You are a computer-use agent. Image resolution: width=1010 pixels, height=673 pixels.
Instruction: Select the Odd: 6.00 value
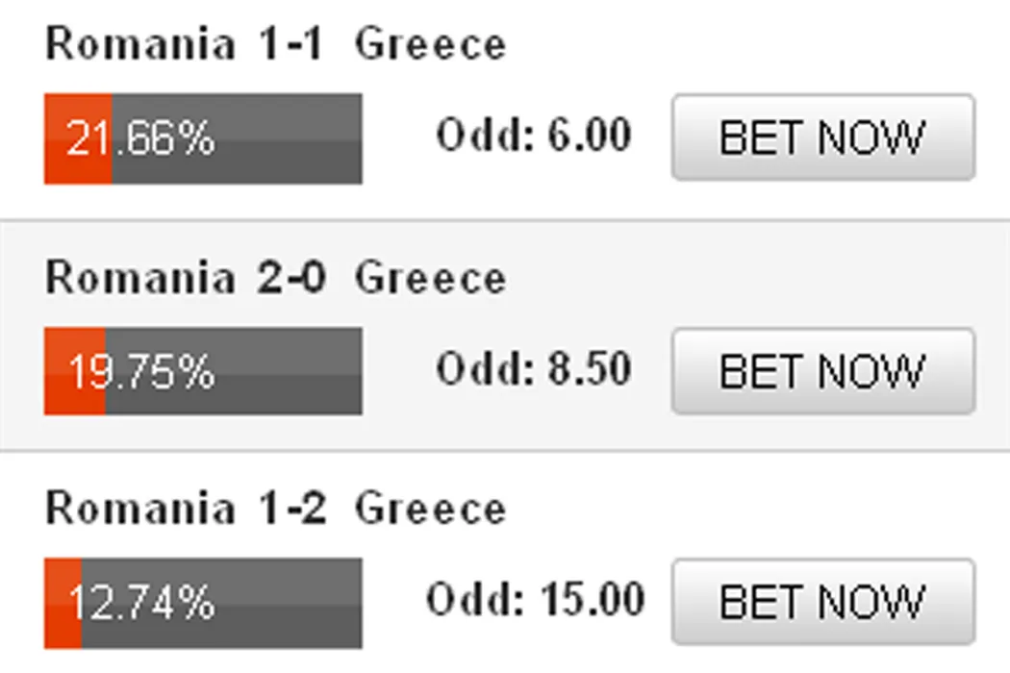click(534, 136)
